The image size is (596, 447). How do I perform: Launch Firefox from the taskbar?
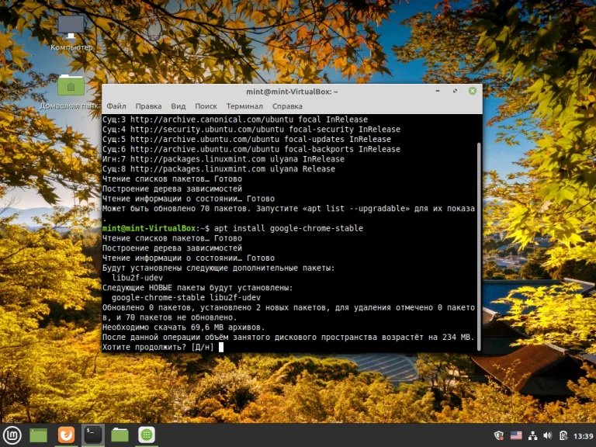[x=66, y=435]
